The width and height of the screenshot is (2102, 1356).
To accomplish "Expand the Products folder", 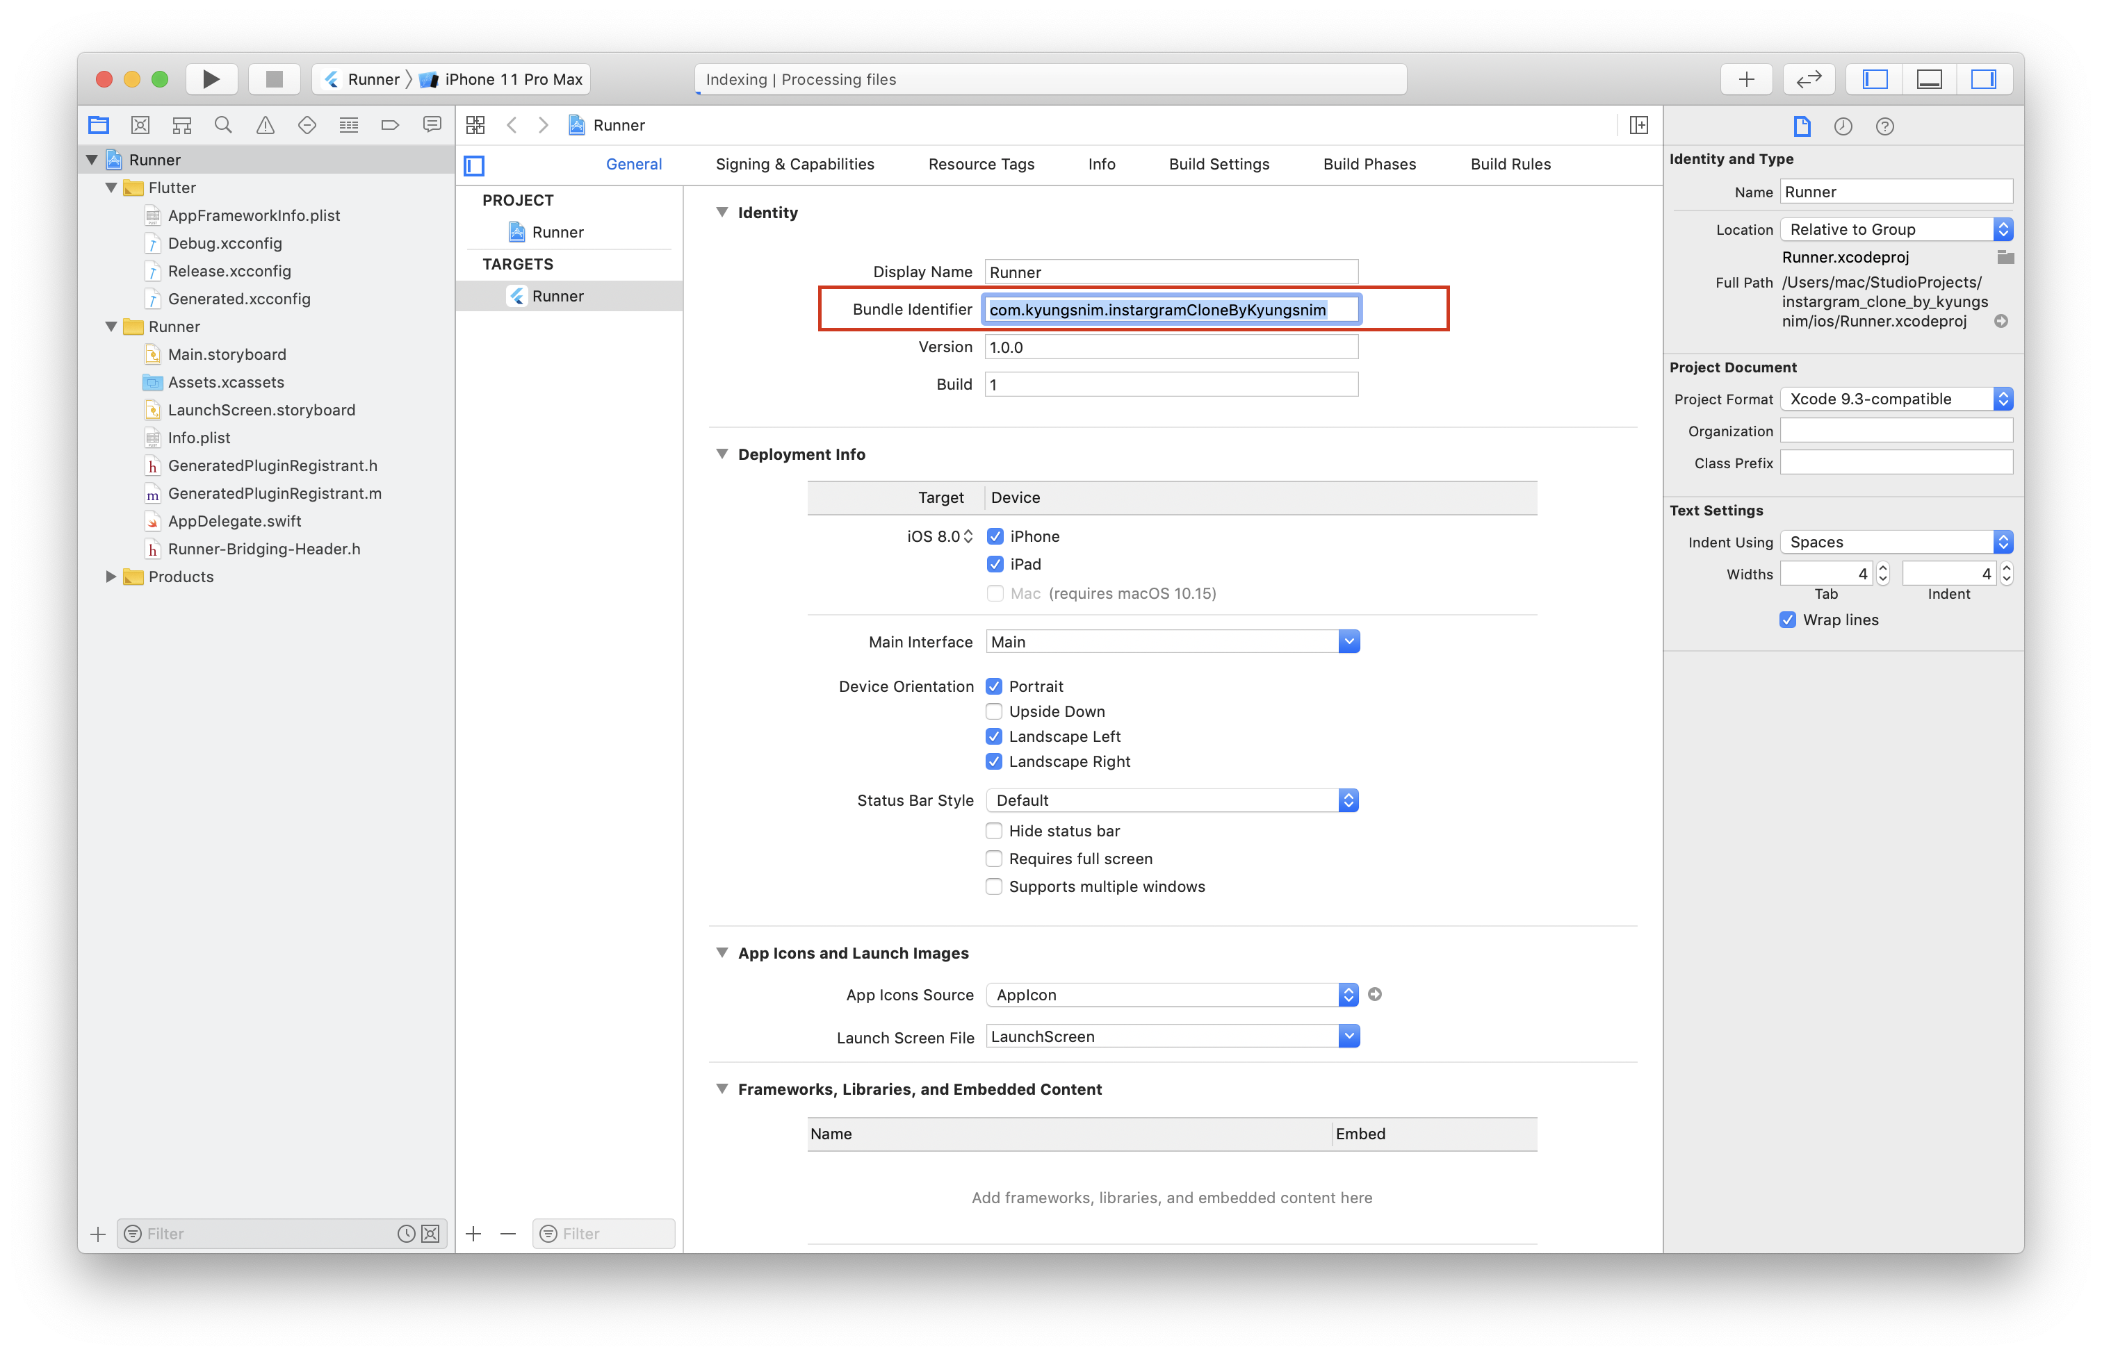I will tap(111, 577).
